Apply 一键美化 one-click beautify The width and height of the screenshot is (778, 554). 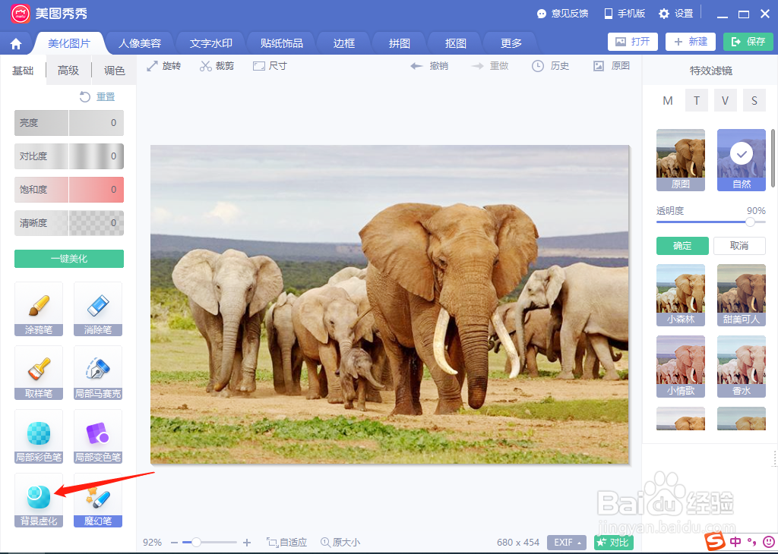point(69,259)
